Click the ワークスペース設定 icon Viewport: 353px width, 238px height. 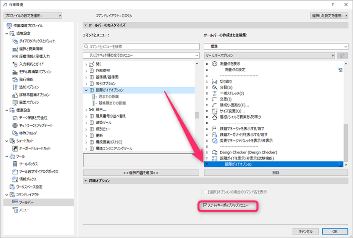click(12, 187)
